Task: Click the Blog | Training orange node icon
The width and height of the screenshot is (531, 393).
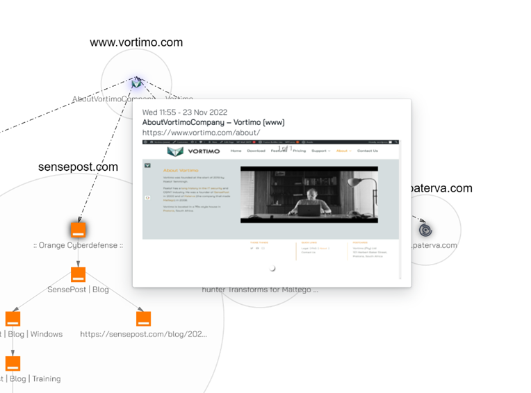Action: point(13,363)
